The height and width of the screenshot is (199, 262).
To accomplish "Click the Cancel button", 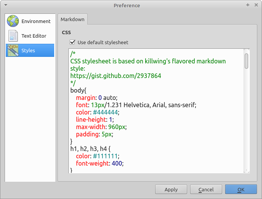I will 206,189.
